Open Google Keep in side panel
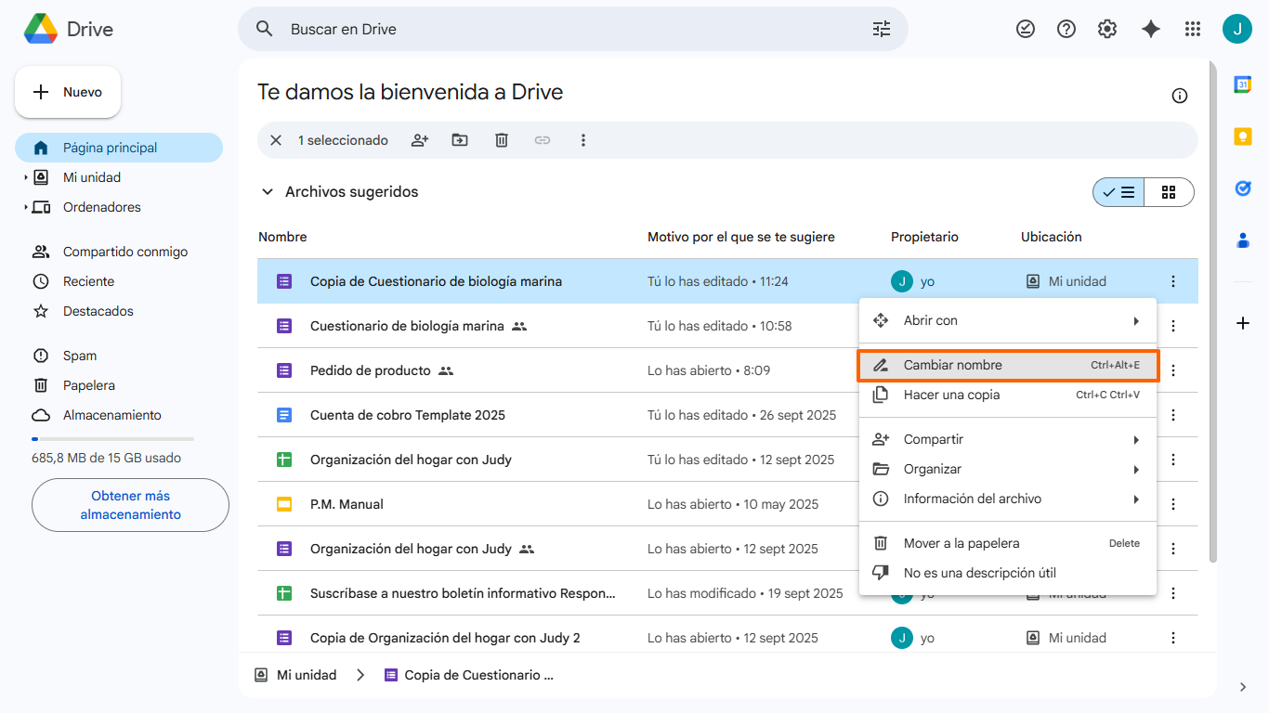The height and width of the screenshot is (713, 1269). [x=1243, y=136]
